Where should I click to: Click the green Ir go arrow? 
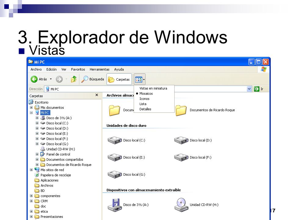[x=257, y=89]
